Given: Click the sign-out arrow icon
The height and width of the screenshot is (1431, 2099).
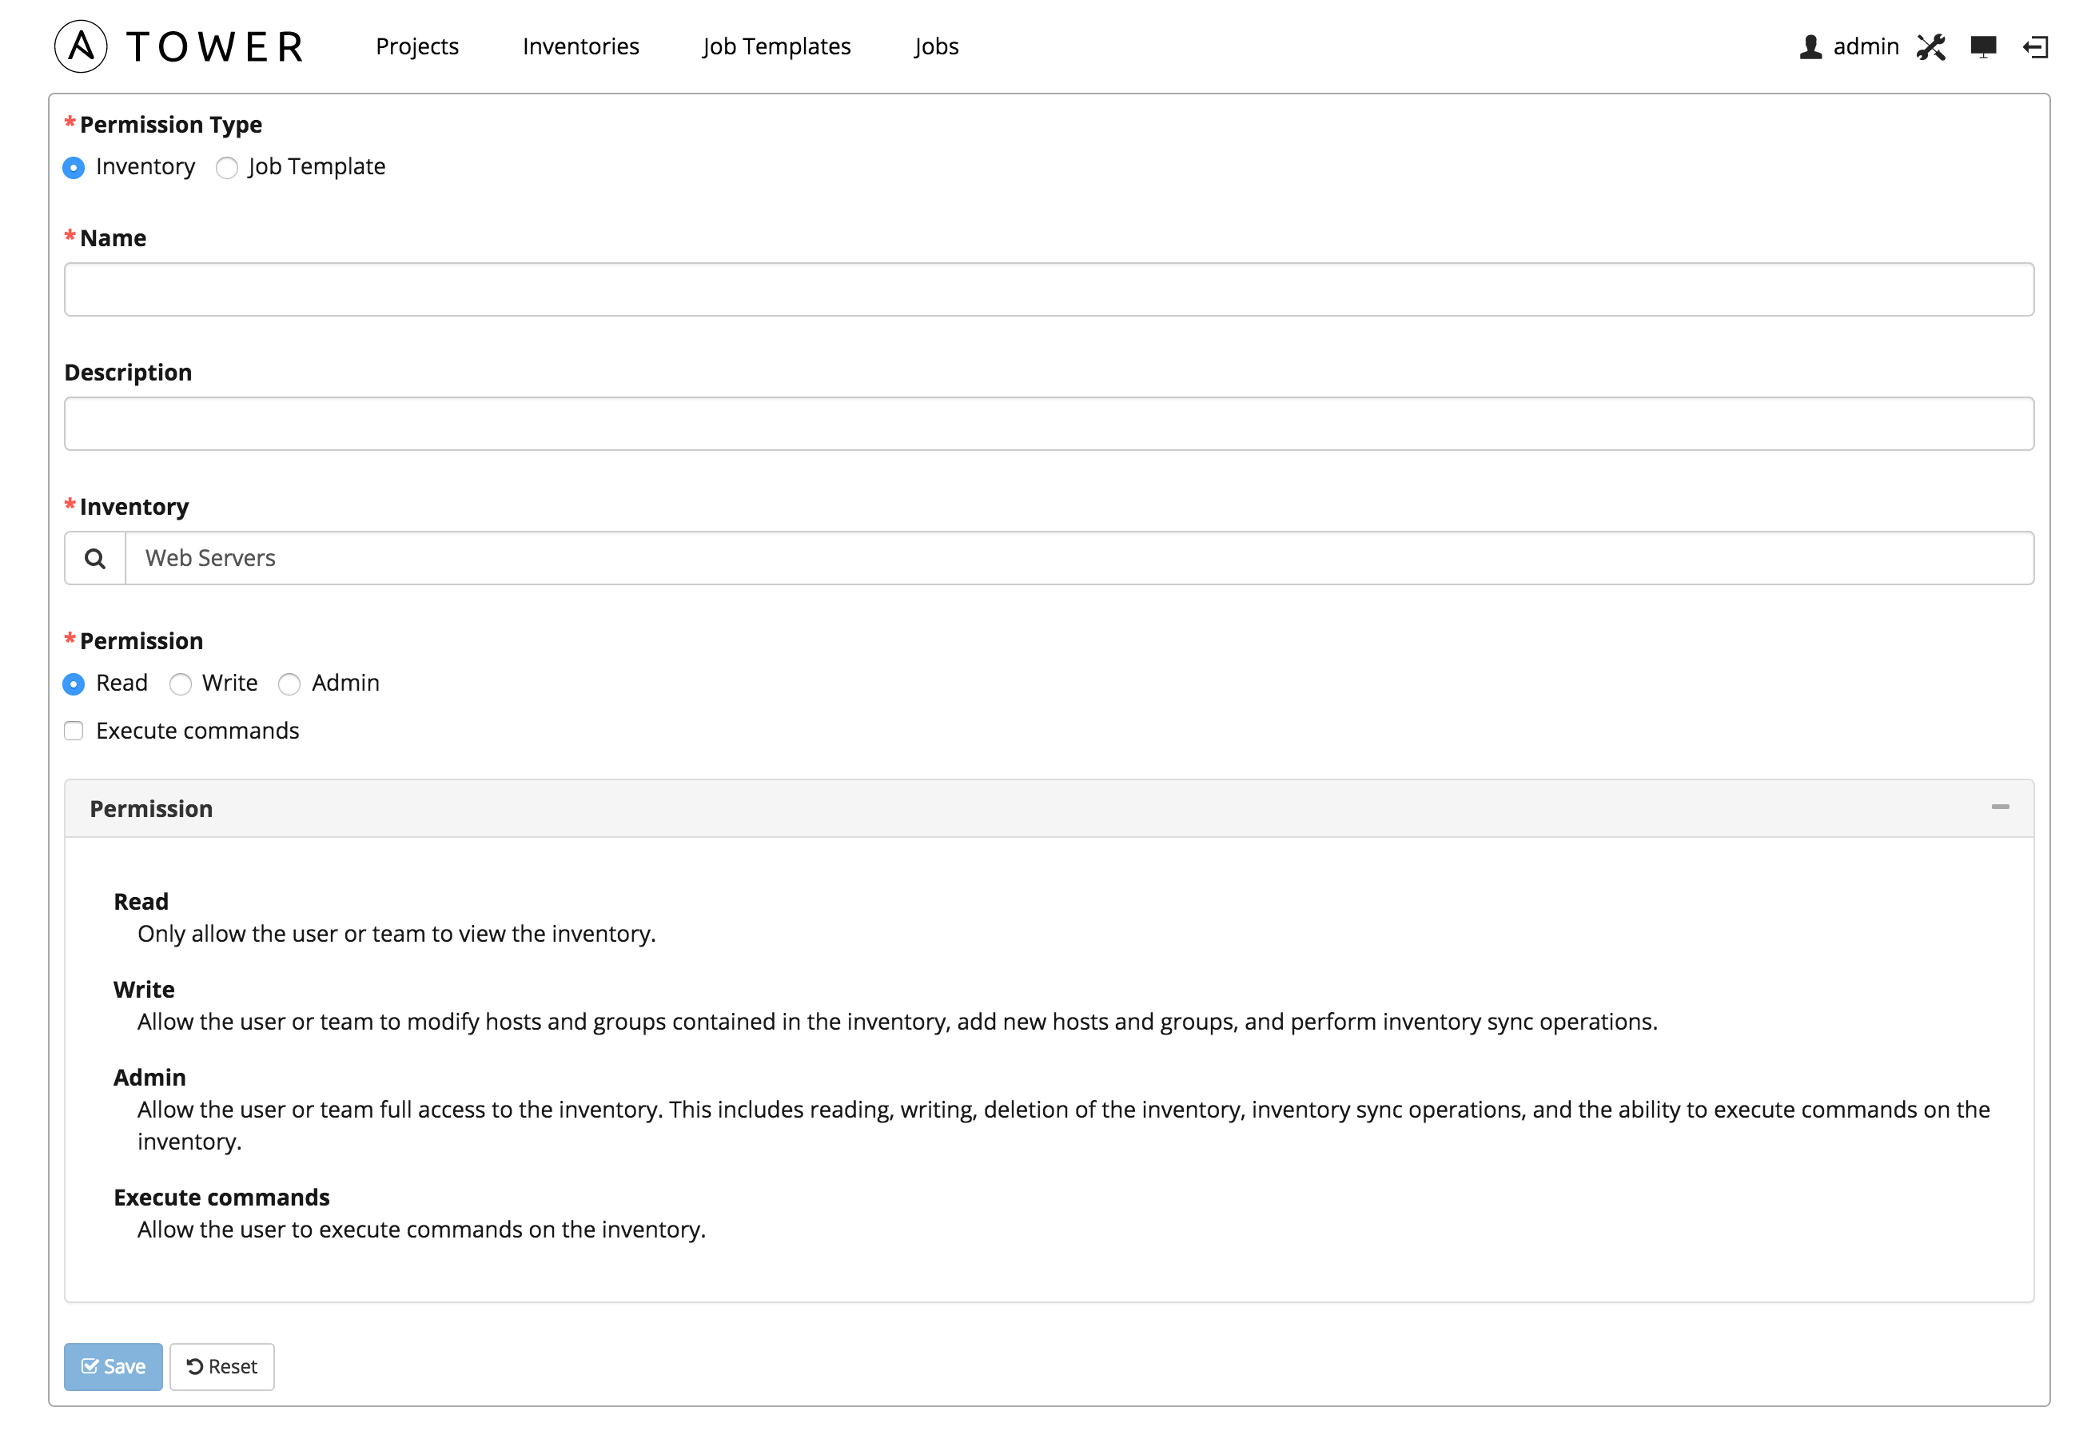Looking at the screenshot, I should click(2036, 47).
